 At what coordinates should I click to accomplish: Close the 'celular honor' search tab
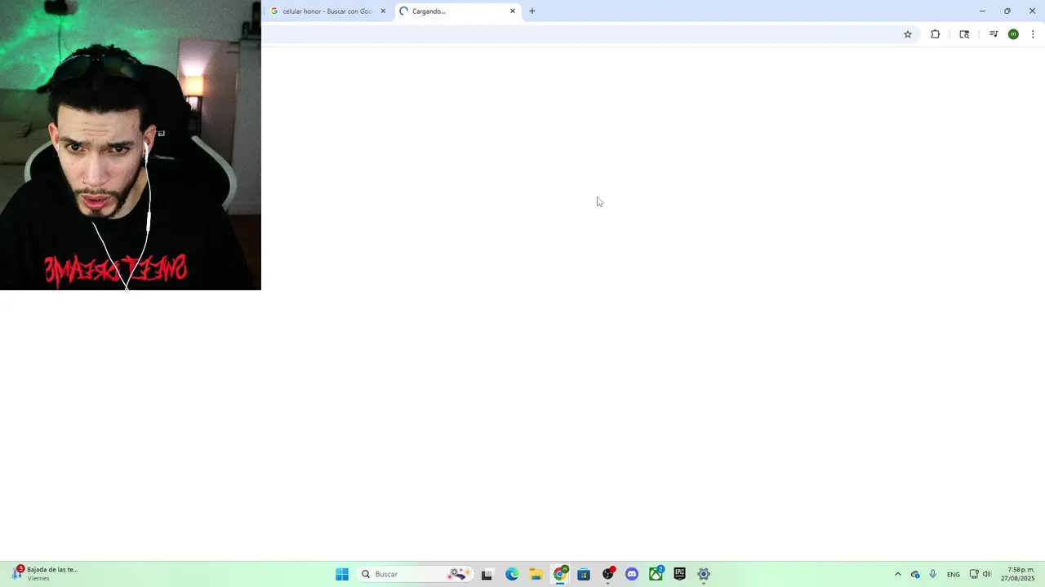pyautogui.click(x=383, y=11)
